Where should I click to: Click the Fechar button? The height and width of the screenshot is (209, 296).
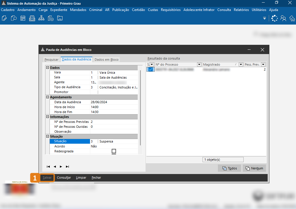click(x=96, y=178)
